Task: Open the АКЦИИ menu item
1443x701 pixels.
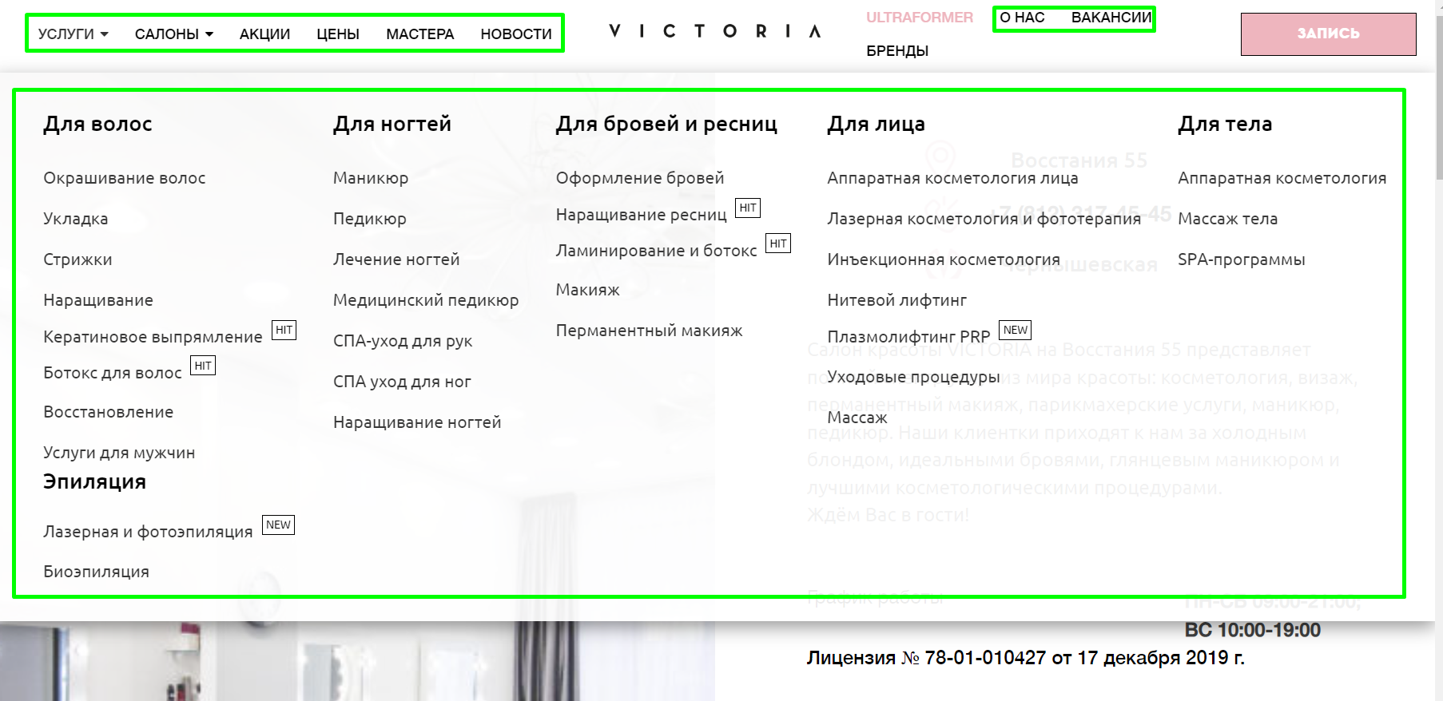Action: point(264,34)
